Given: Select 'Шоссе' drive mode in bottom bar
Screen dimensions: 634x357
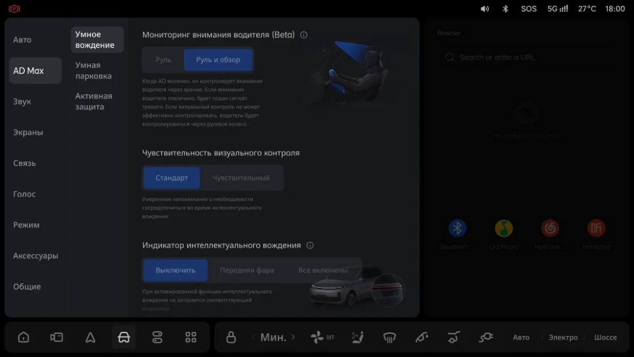Looking at the screenshot, I should (605, 337).
